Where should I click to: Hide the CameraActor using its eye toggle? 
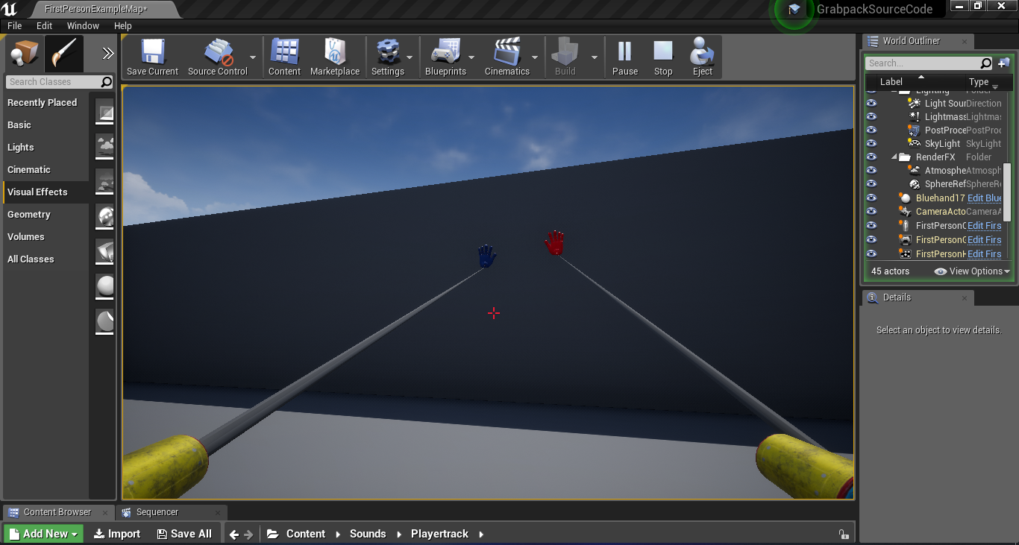click(x=871, y=211)
